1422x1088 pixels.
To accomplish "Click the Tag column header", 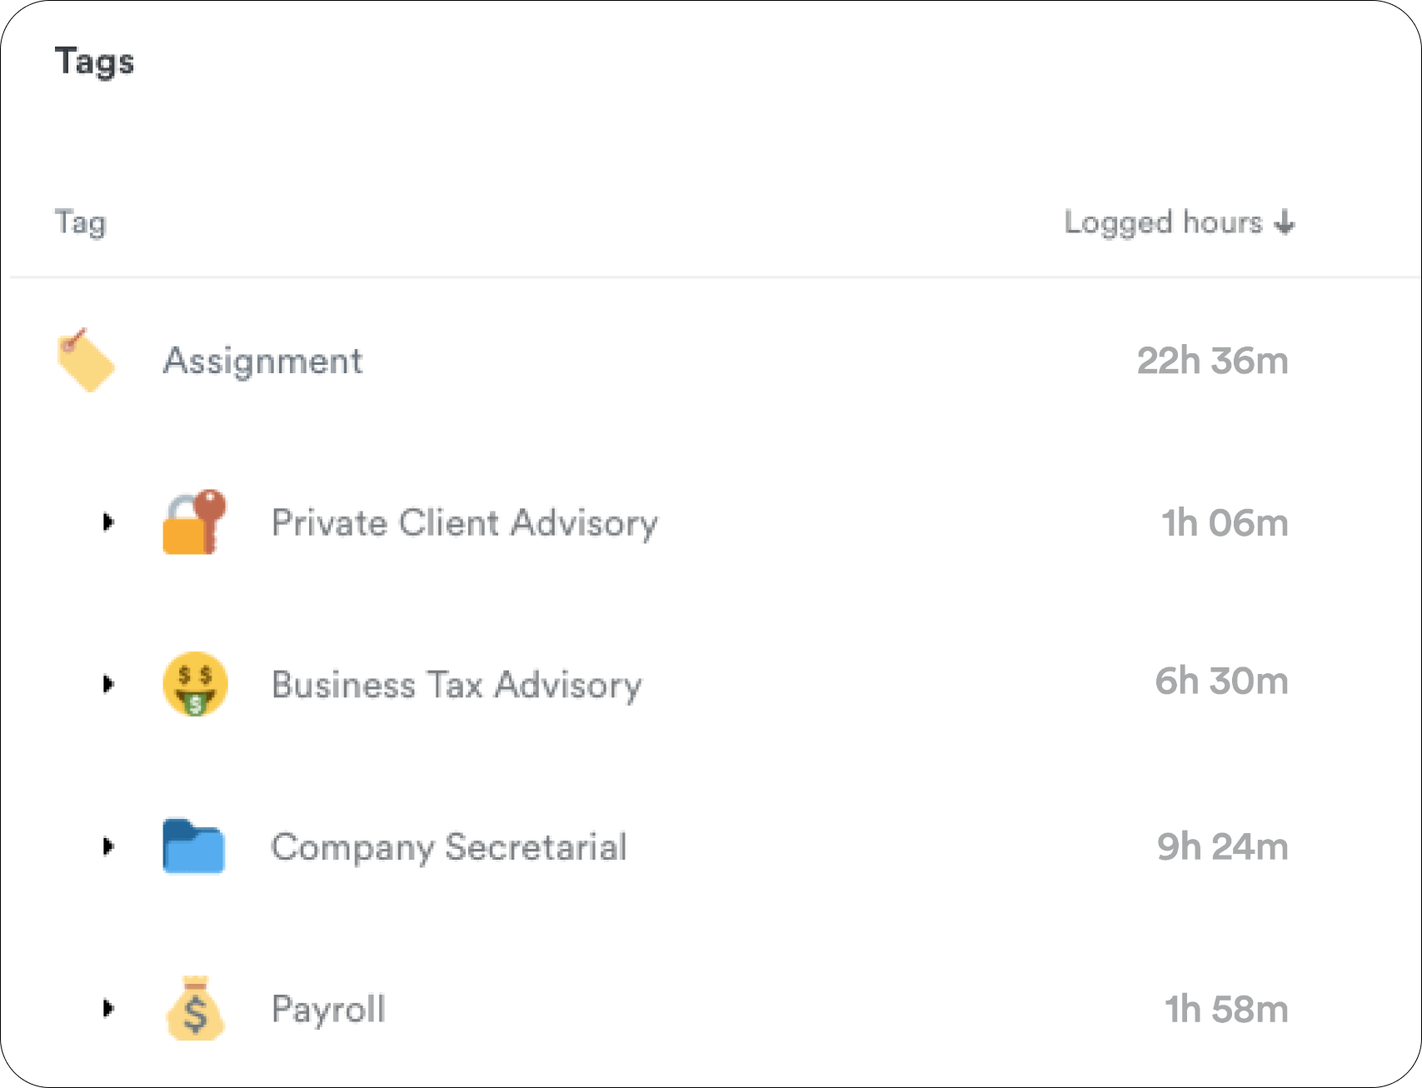I will coord(81,222).
